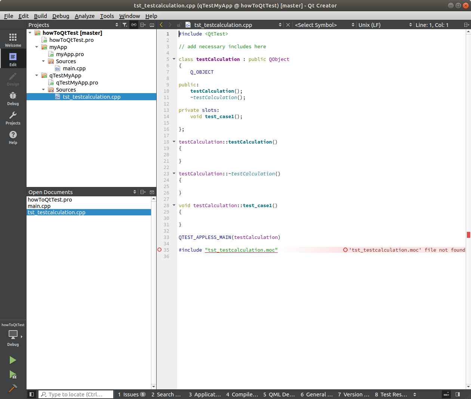
Task: Open Projects mode with wrench icon
Action: [13, 118]
